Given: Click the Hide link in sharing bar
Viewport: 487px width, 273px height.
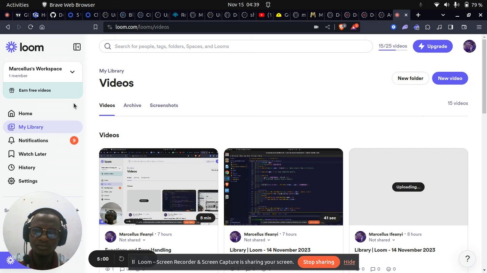Looking at the screenshot, I should 349,262.
